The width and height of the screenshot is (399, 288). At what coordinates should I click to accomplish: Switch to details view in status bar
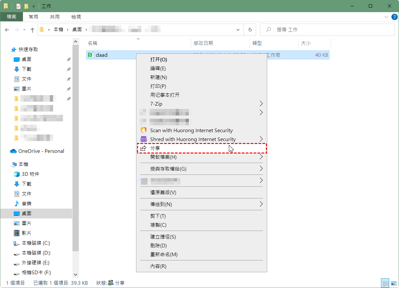pos(386,283)
